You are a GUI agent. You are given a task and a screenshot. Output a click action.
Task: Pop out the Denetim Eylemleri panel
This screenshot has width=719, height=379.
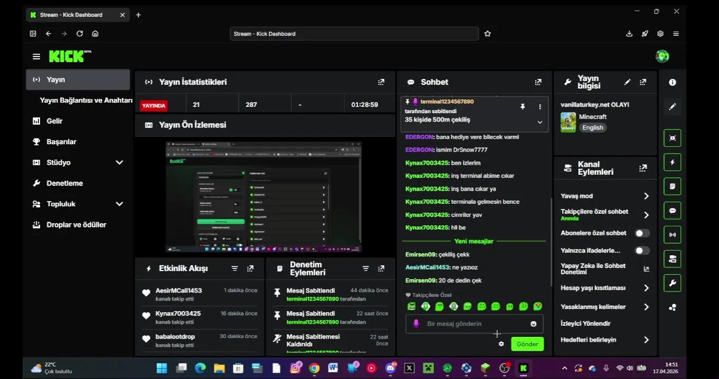click(381, 268)
